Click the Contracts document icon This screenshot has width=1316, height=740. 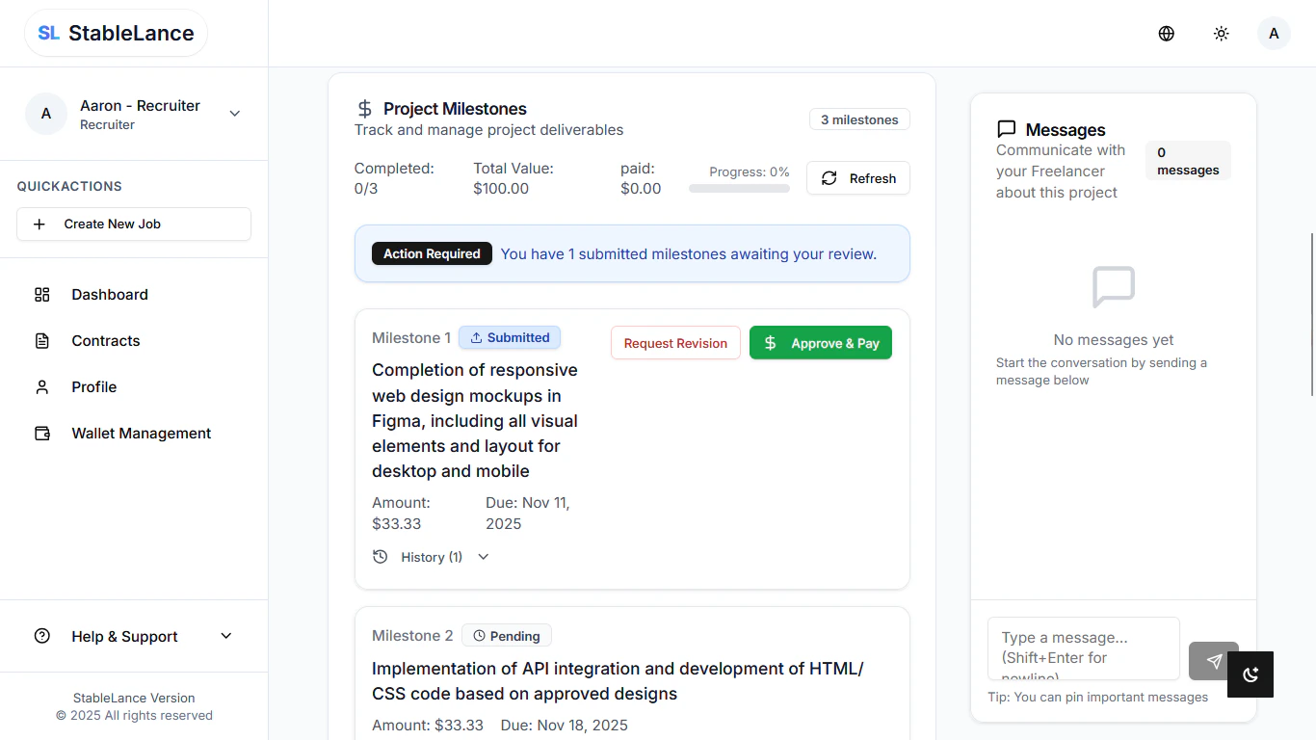tap(41, 341)
